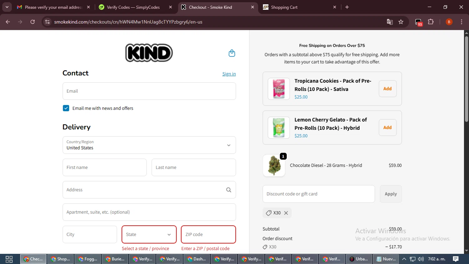The height and width of the screenshot is (264, 469).
Task: Close the Verify Codes SimplyCodes tab
Action: 170,7
